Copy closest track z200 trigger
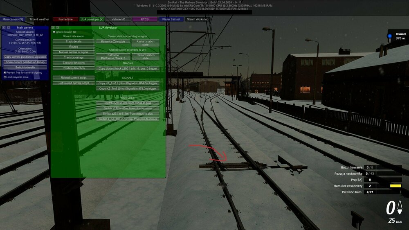Screen dimensions: 409x230 (128, 68)
